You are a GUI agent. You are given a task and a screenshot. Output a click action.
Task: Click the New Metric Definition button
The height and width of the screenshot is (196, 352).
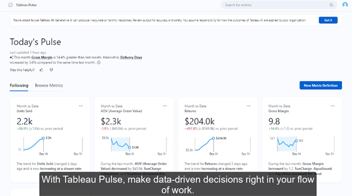[x=320, y=86]
